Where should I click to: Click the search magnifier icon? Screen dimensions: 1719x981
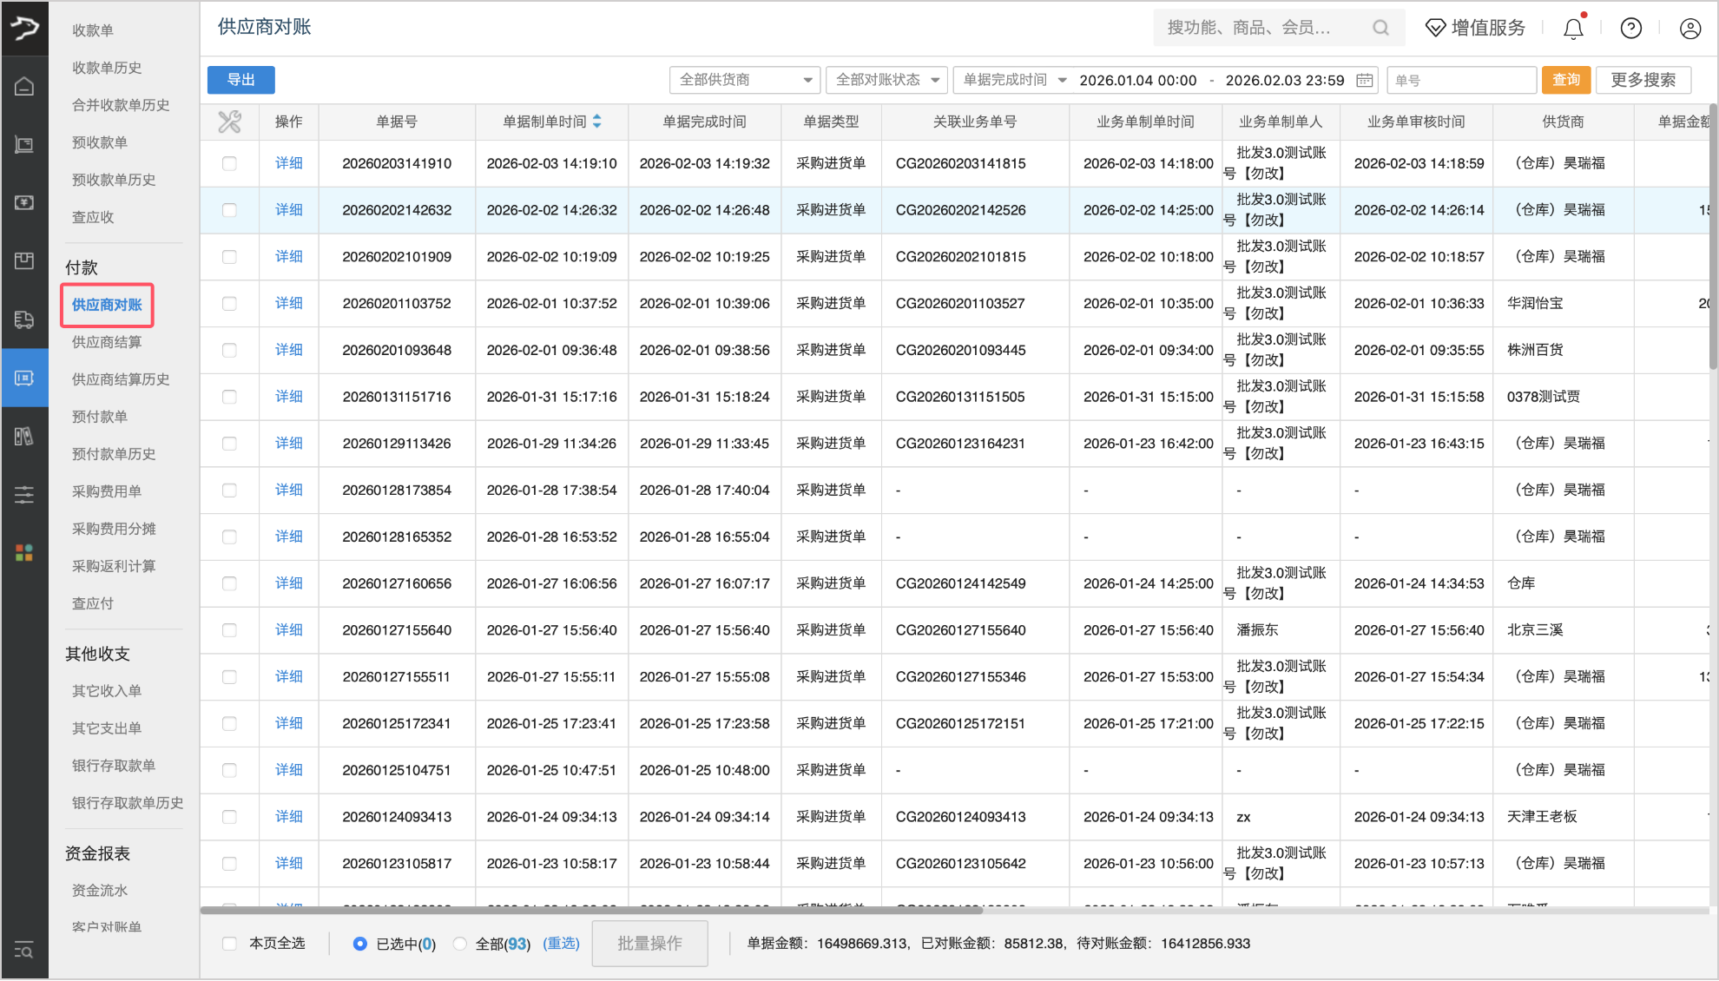[x=1380, y=28]
